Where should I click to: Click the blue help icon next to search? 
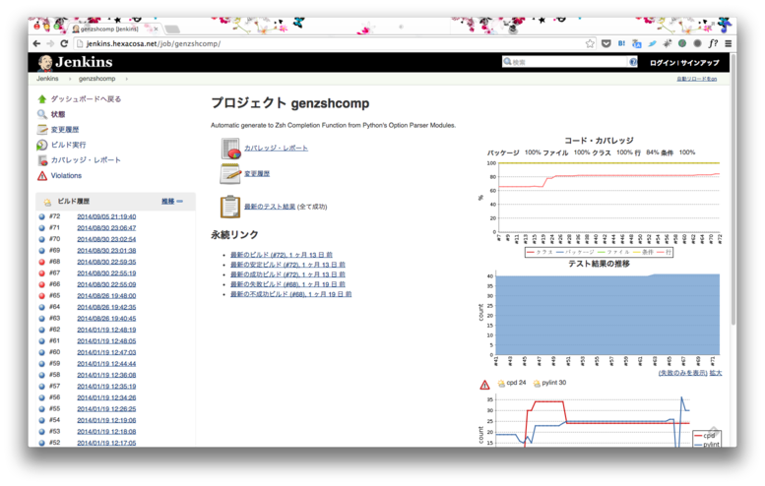pos(633,62)
